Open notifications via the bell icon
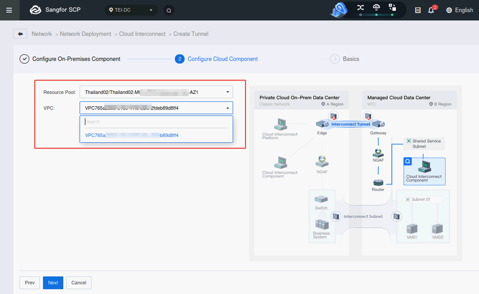 point(431,10)
